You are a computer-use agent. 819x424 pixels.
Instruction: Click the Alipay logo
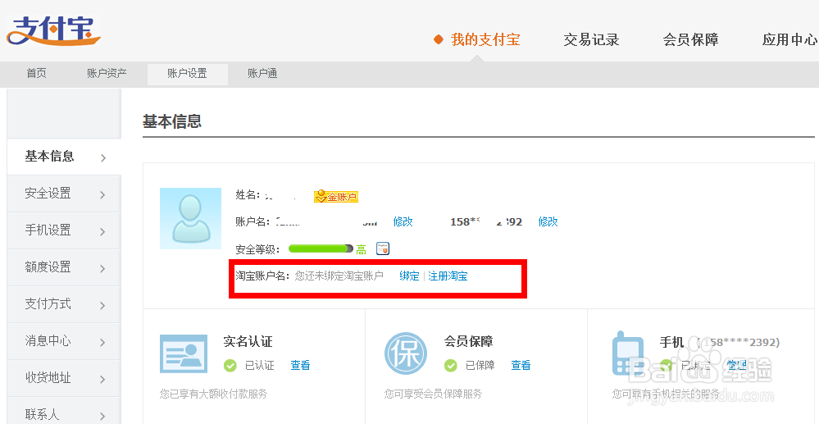pos(53,31)
